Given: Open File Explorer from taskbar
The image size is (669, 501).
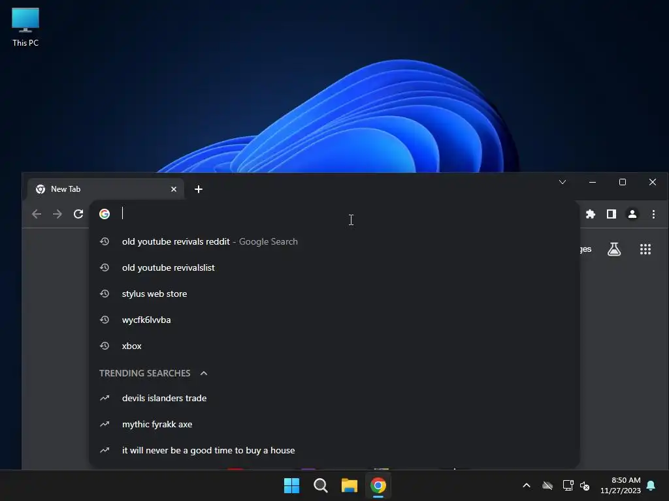Looking at the screenshot, I should coord(350,485).
